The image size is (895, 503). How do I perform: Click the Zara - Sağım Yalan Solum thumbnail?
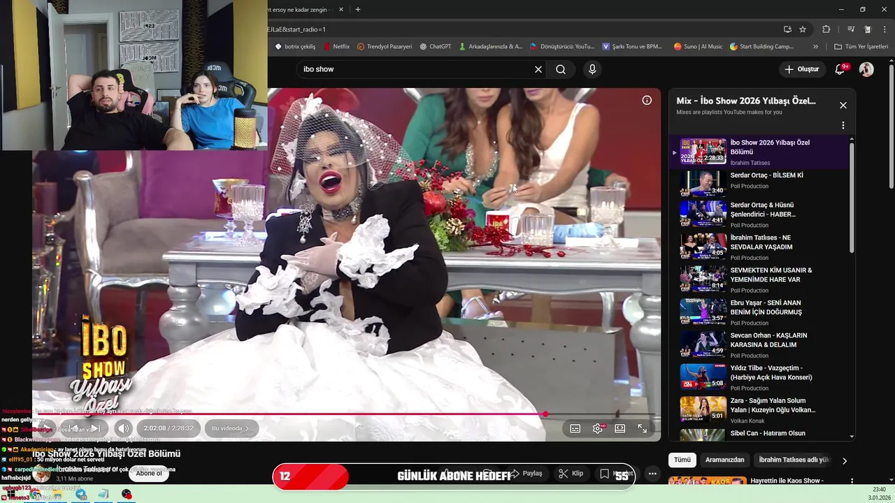[703, 410]
